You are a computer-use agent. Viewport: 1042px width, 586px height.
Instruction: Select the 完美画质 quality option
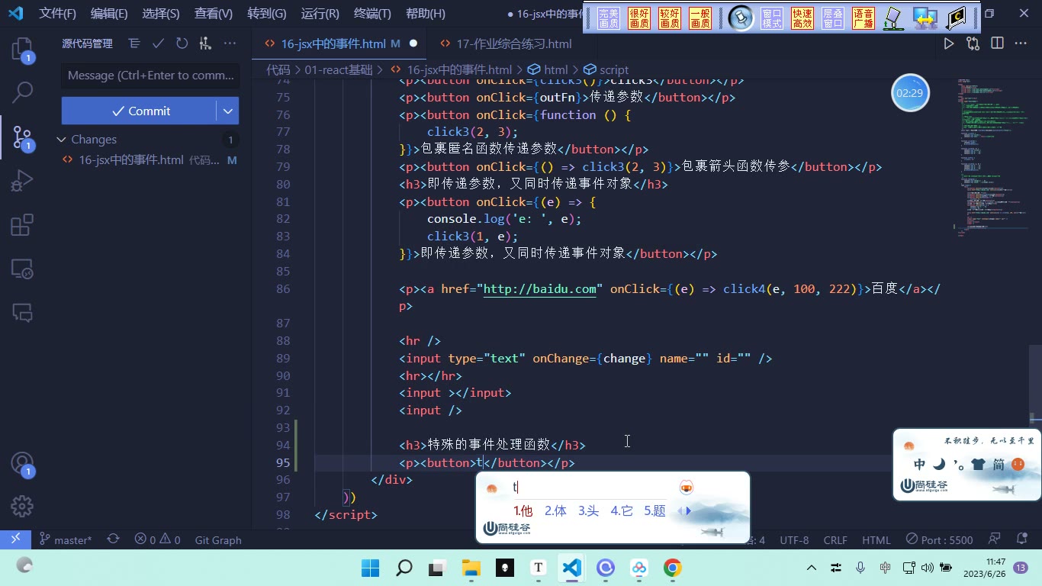[x=609, y=18]
